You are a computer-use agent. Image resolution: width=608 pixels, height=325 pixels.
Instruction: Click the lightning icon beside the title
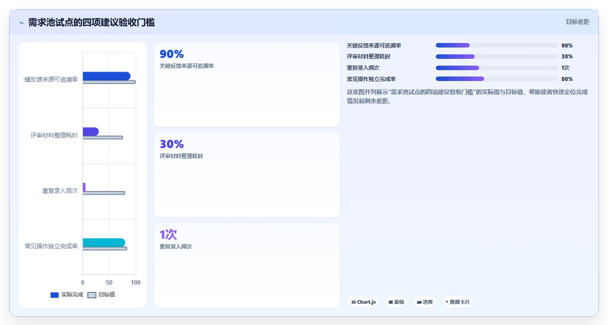pos(21,23)
